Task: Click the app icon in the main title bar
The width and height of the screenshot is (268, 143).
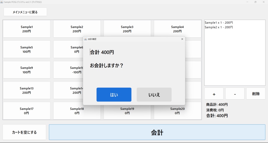Action: [2, 2]
